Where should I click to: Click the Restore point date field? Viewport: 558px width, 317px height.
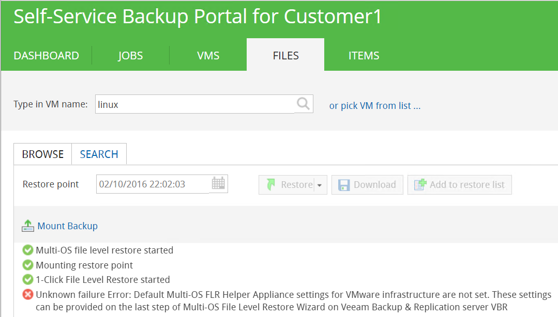153,184
